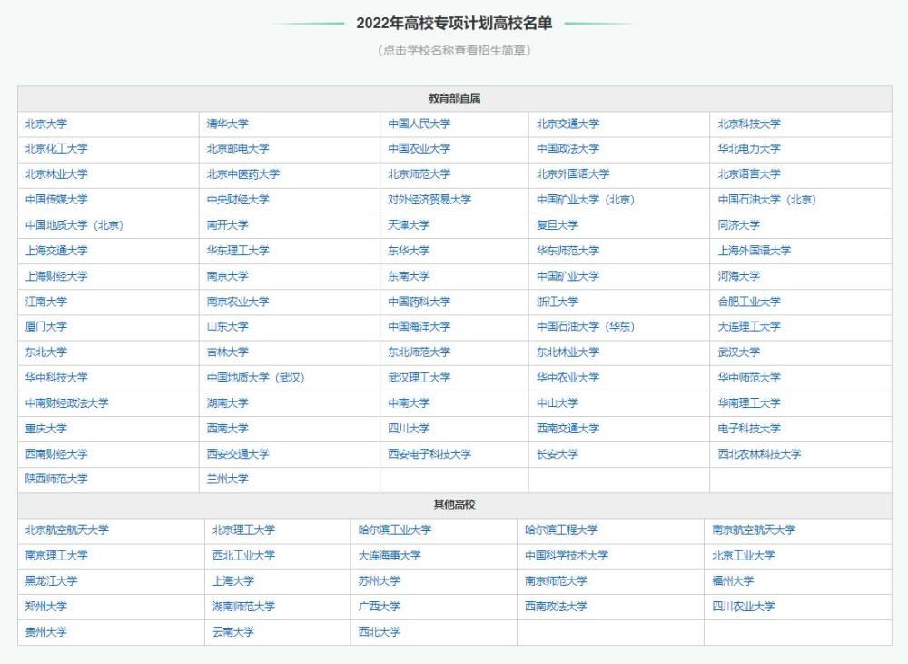Click 南京大学
The image size is (908, 664).
[228, 276]
